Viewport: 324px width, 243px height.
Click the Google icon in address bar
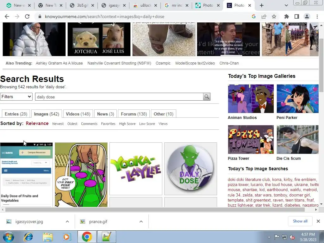point(254,16)
